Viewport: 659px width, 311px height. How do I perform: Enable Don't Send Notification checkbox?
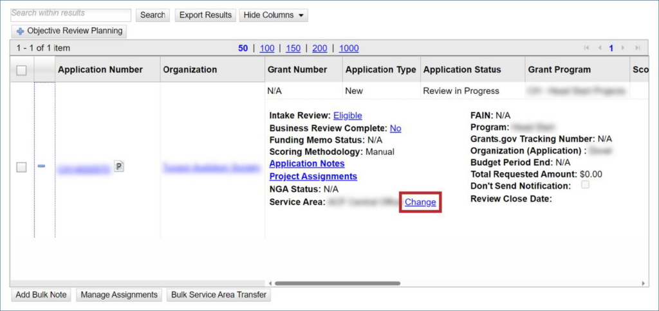[x=584, y=185]
